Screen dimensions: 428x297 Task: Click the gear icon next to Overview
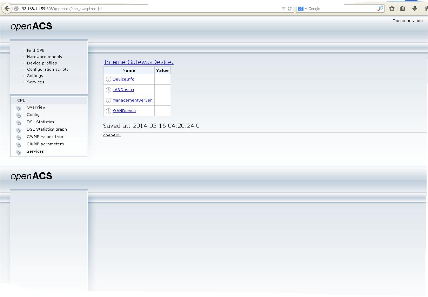(x=19, y=108)
